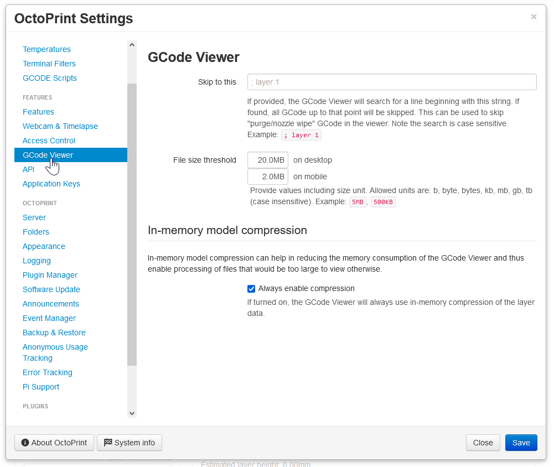
Task: Open the Plugin Manager section
Action: (x=50, y=275)
